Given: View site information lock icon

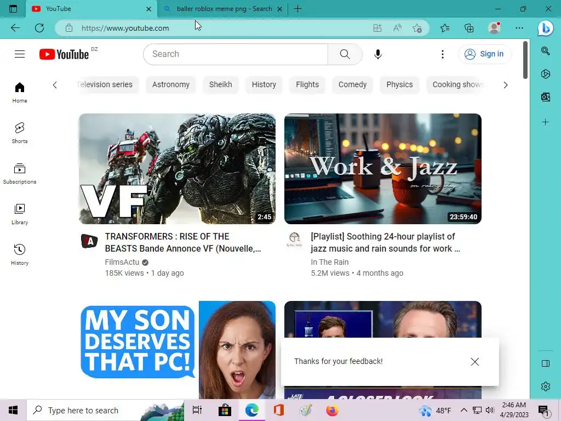Looking at the screenshot, I should [x=69, y=28].
